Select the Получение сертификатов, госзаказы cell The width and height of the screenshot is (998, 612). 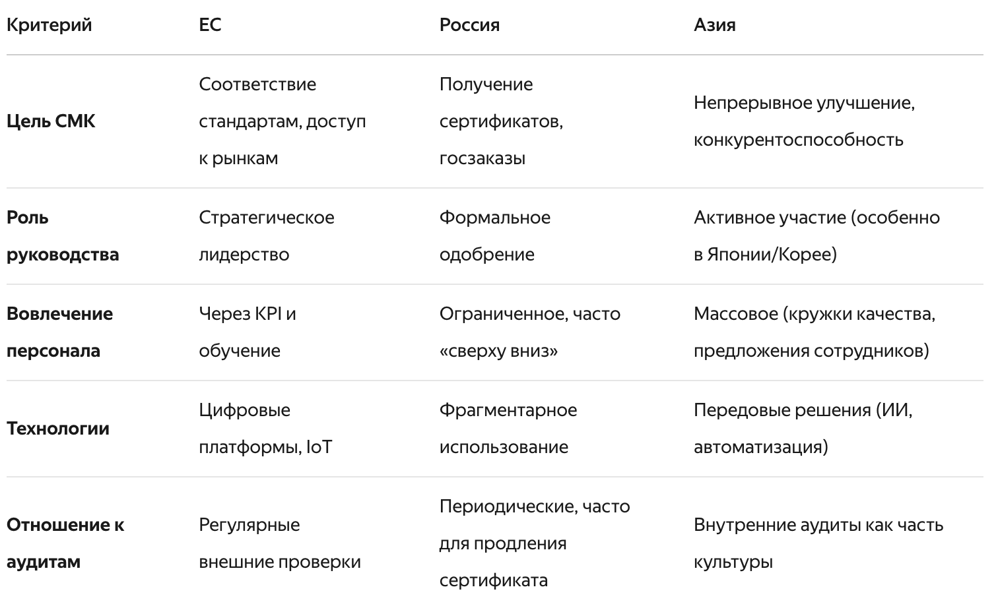tap(501, 121)
